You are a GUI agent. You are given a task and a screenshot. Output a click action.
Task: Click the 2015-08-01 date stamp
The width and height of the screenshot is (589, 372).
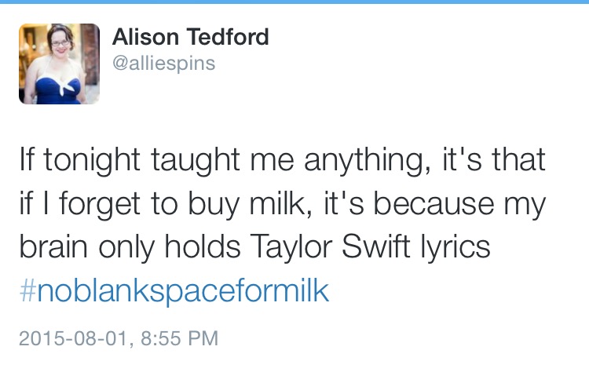pos(74,337)
